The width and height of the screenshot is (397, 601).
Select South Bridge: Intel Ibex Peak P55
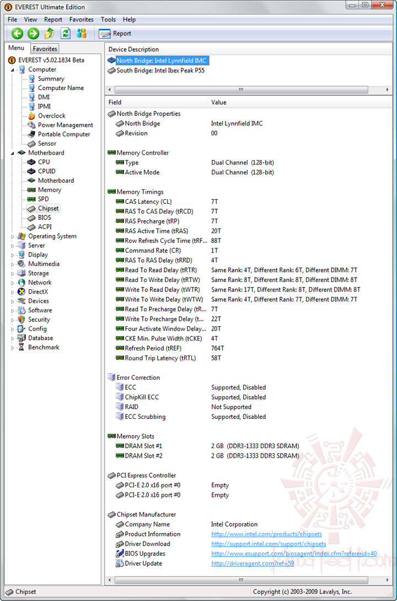tap(160, 71)
